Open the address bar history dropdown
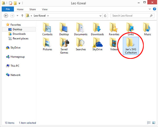The image size is (158, 127). 100,16
